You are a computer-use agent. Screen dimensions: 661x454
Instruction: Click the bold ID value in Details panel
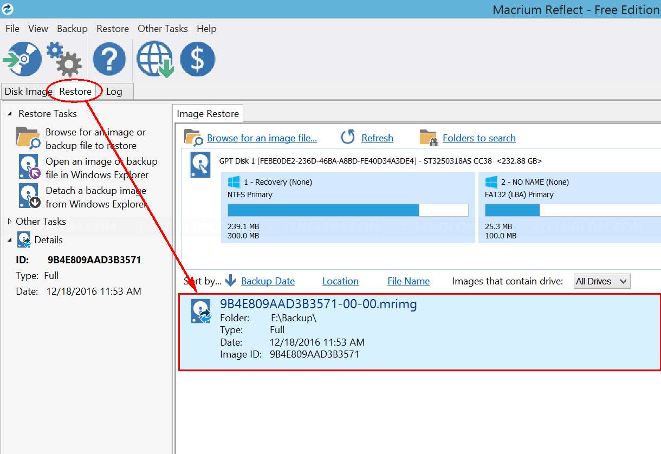coord(94,260)
